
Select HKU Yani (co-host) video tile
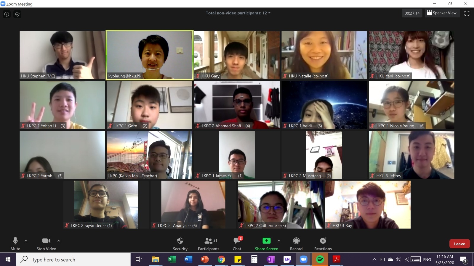(411, 55)
